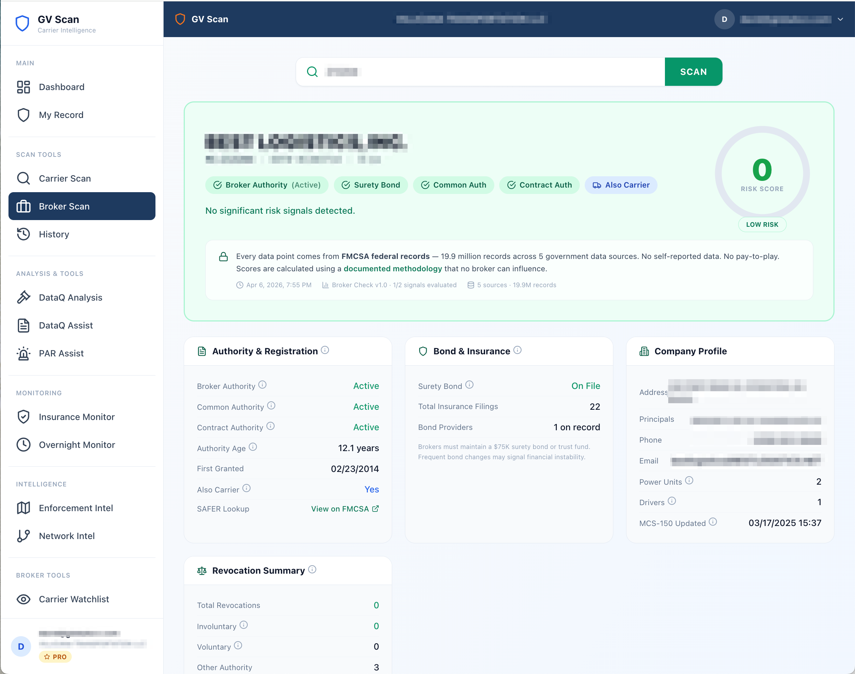Open View on FMCSA link
855x674 pixels.
[344, 509]
